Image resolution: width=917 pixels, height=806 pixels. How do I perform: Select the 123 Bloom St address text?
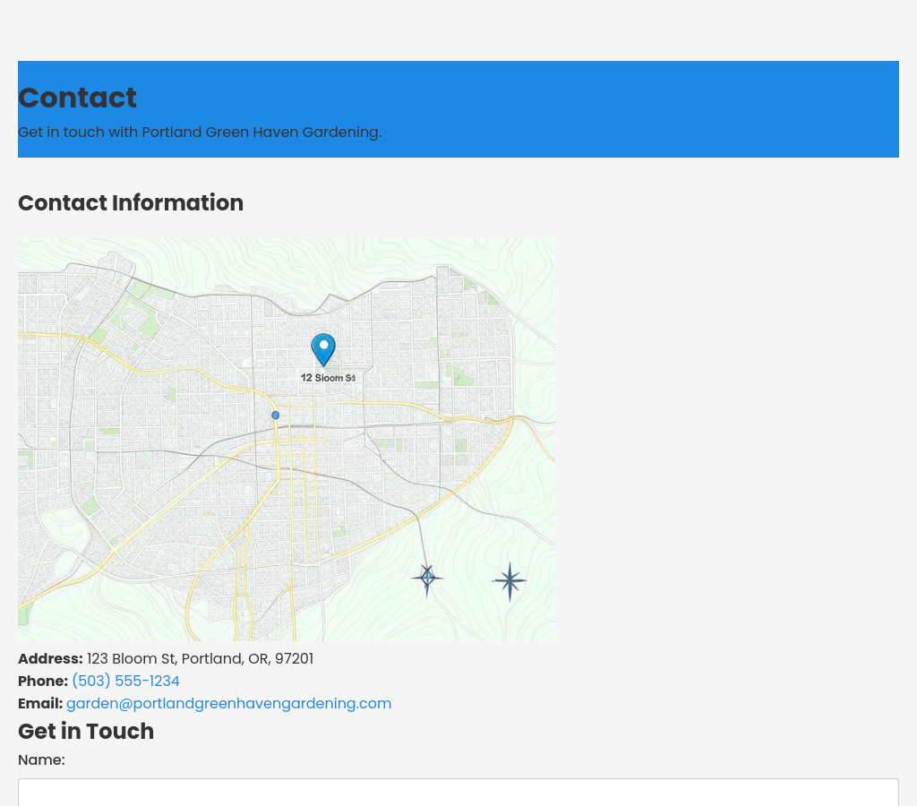(x=200, y=658)
